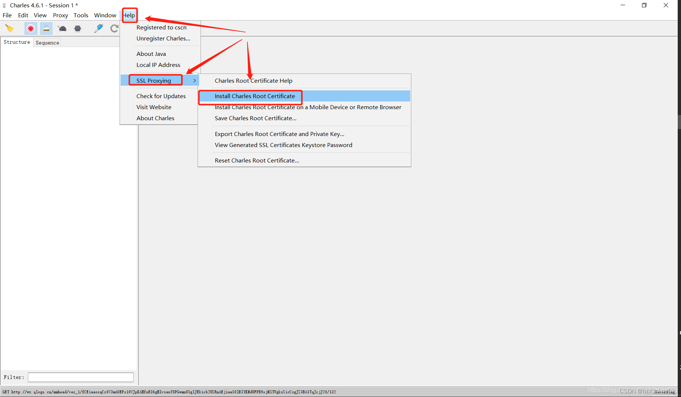Screen dimensions: 681x397
Task: Maximize or restore the Charles window
Action: tap(644, 5)
